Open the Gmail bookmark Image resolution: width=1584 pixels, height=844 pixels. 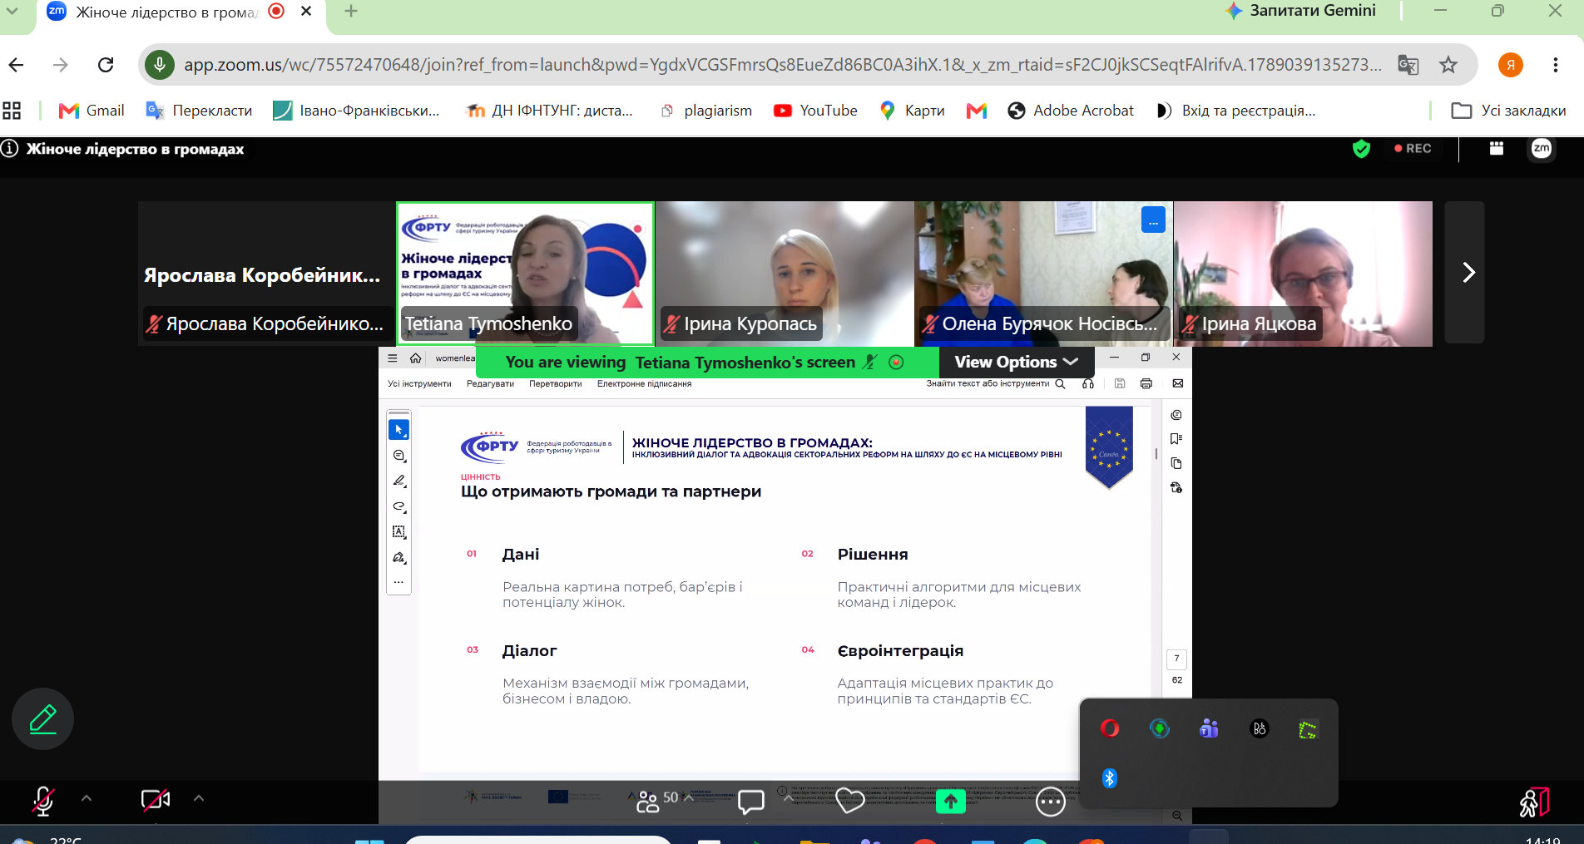(92, 111)
